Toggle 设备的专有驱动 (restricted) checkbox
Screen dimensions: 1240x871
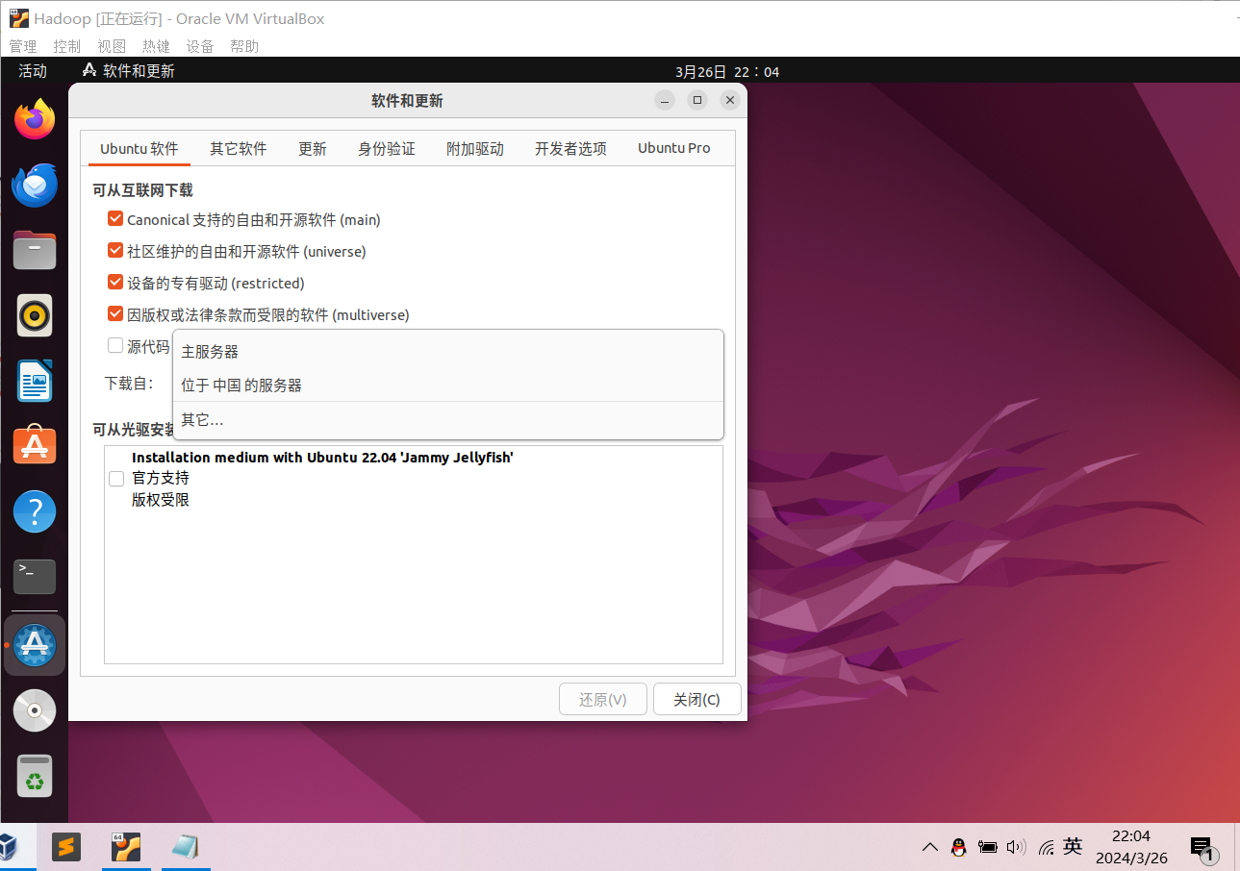click(115, 283)
